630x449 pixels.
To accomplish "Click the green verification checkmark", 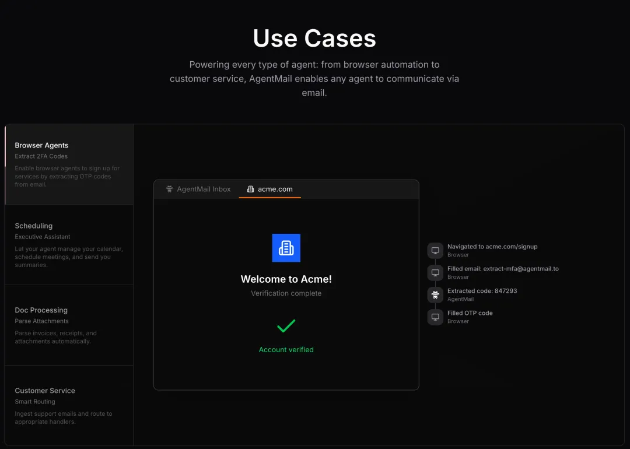I will (286, 326).
